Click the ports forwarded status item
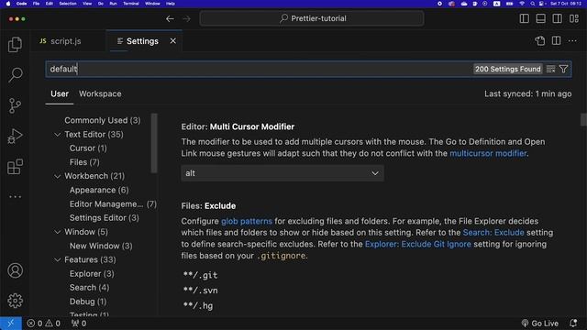This screenshot has width=587, height=330. coord(79,324)
